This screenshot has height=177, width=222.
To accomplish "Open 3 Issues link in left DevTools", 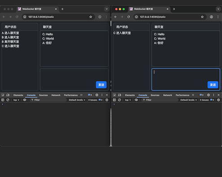I will pos(95,100).
